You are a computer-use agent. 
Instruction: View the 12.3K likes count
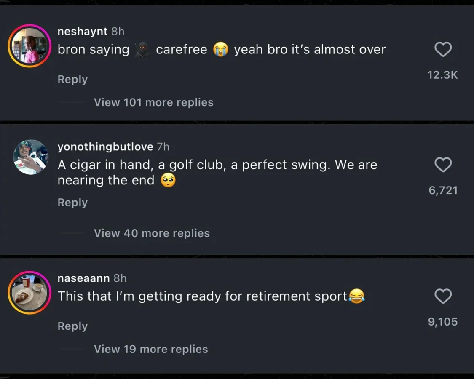[442, 75]
